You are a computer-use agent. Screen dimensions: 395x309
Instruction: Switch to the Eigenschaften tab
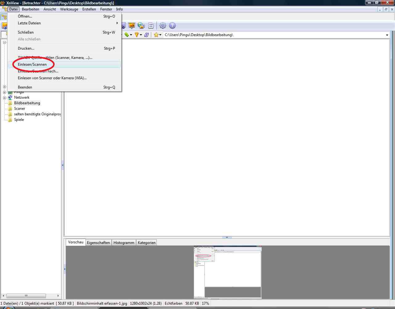[98, 243]
